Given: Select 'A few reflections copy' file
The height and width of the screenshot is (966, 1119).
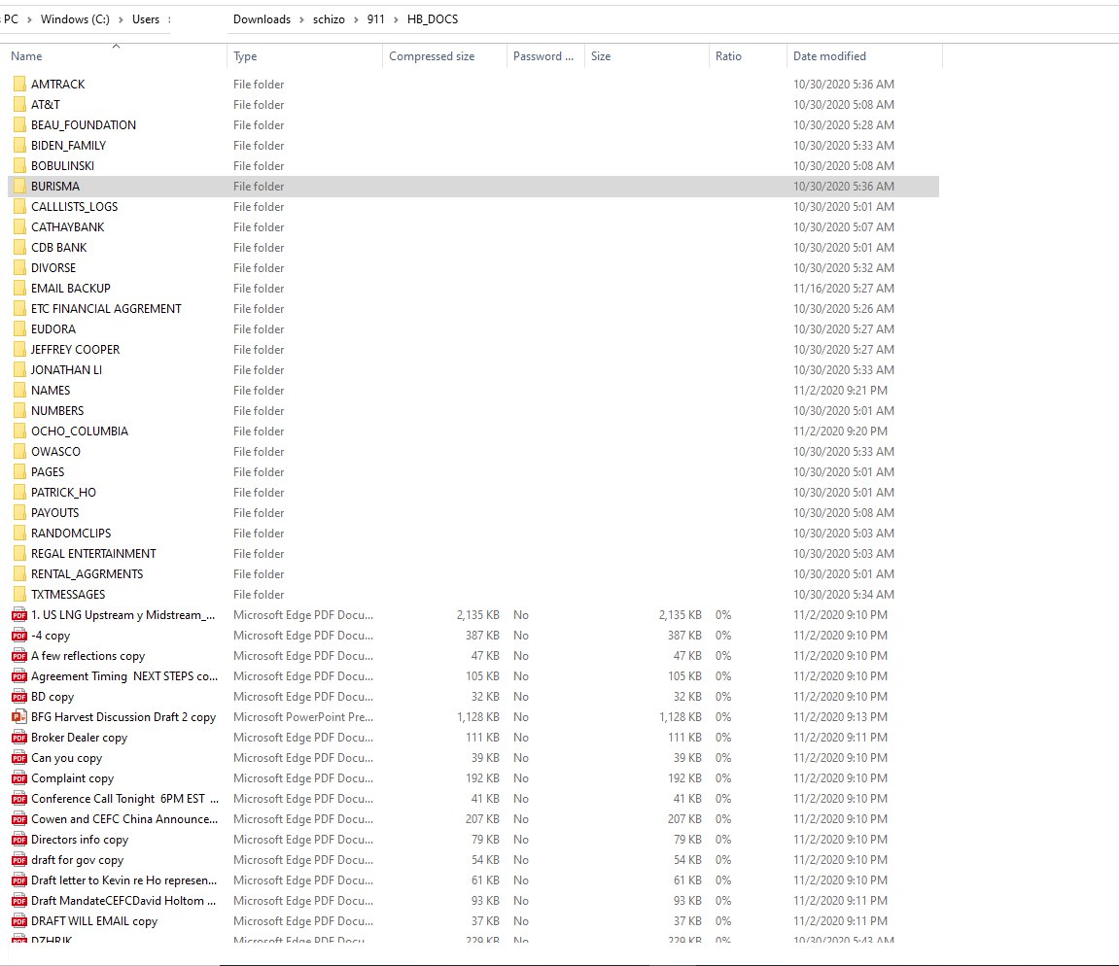Looking at the screenshot, I should (x=87, y=656).
